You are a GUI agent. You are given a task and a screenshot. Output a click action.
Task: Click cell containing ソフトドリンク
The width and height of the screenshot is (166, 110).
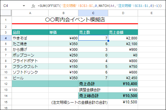[x=30, y=72]
